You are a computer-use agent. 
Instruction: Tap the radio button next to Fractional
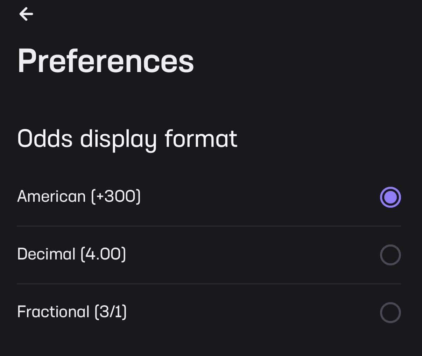[390, 313]
